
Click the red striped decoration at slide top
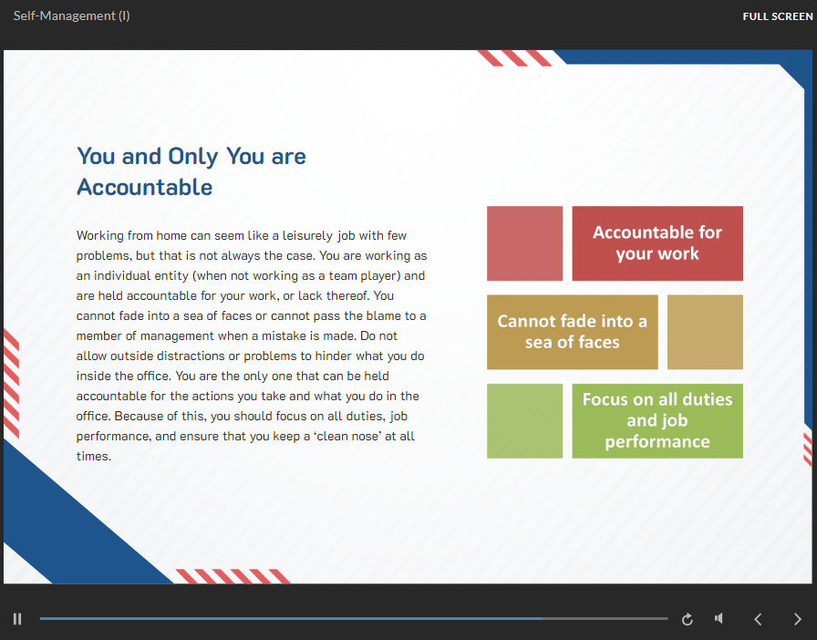(x=515, y=58)
